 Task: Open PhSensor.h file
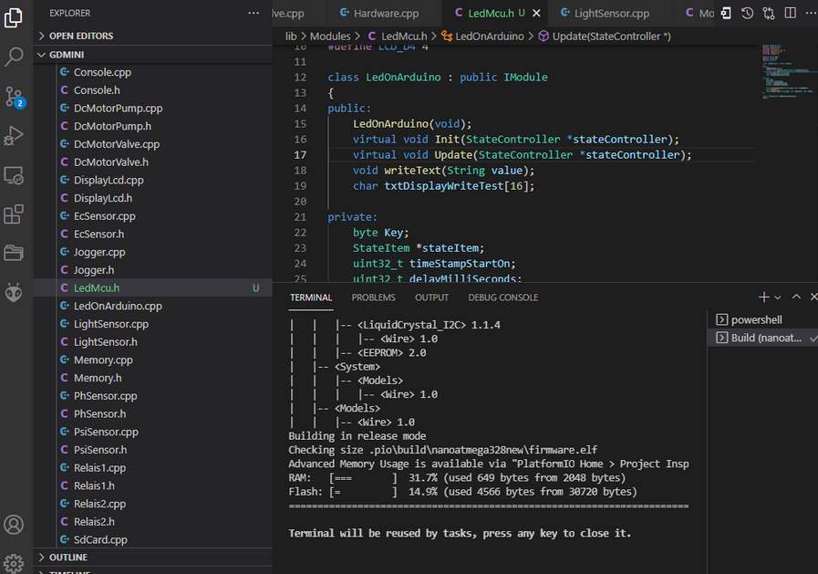tap(153, 413)
